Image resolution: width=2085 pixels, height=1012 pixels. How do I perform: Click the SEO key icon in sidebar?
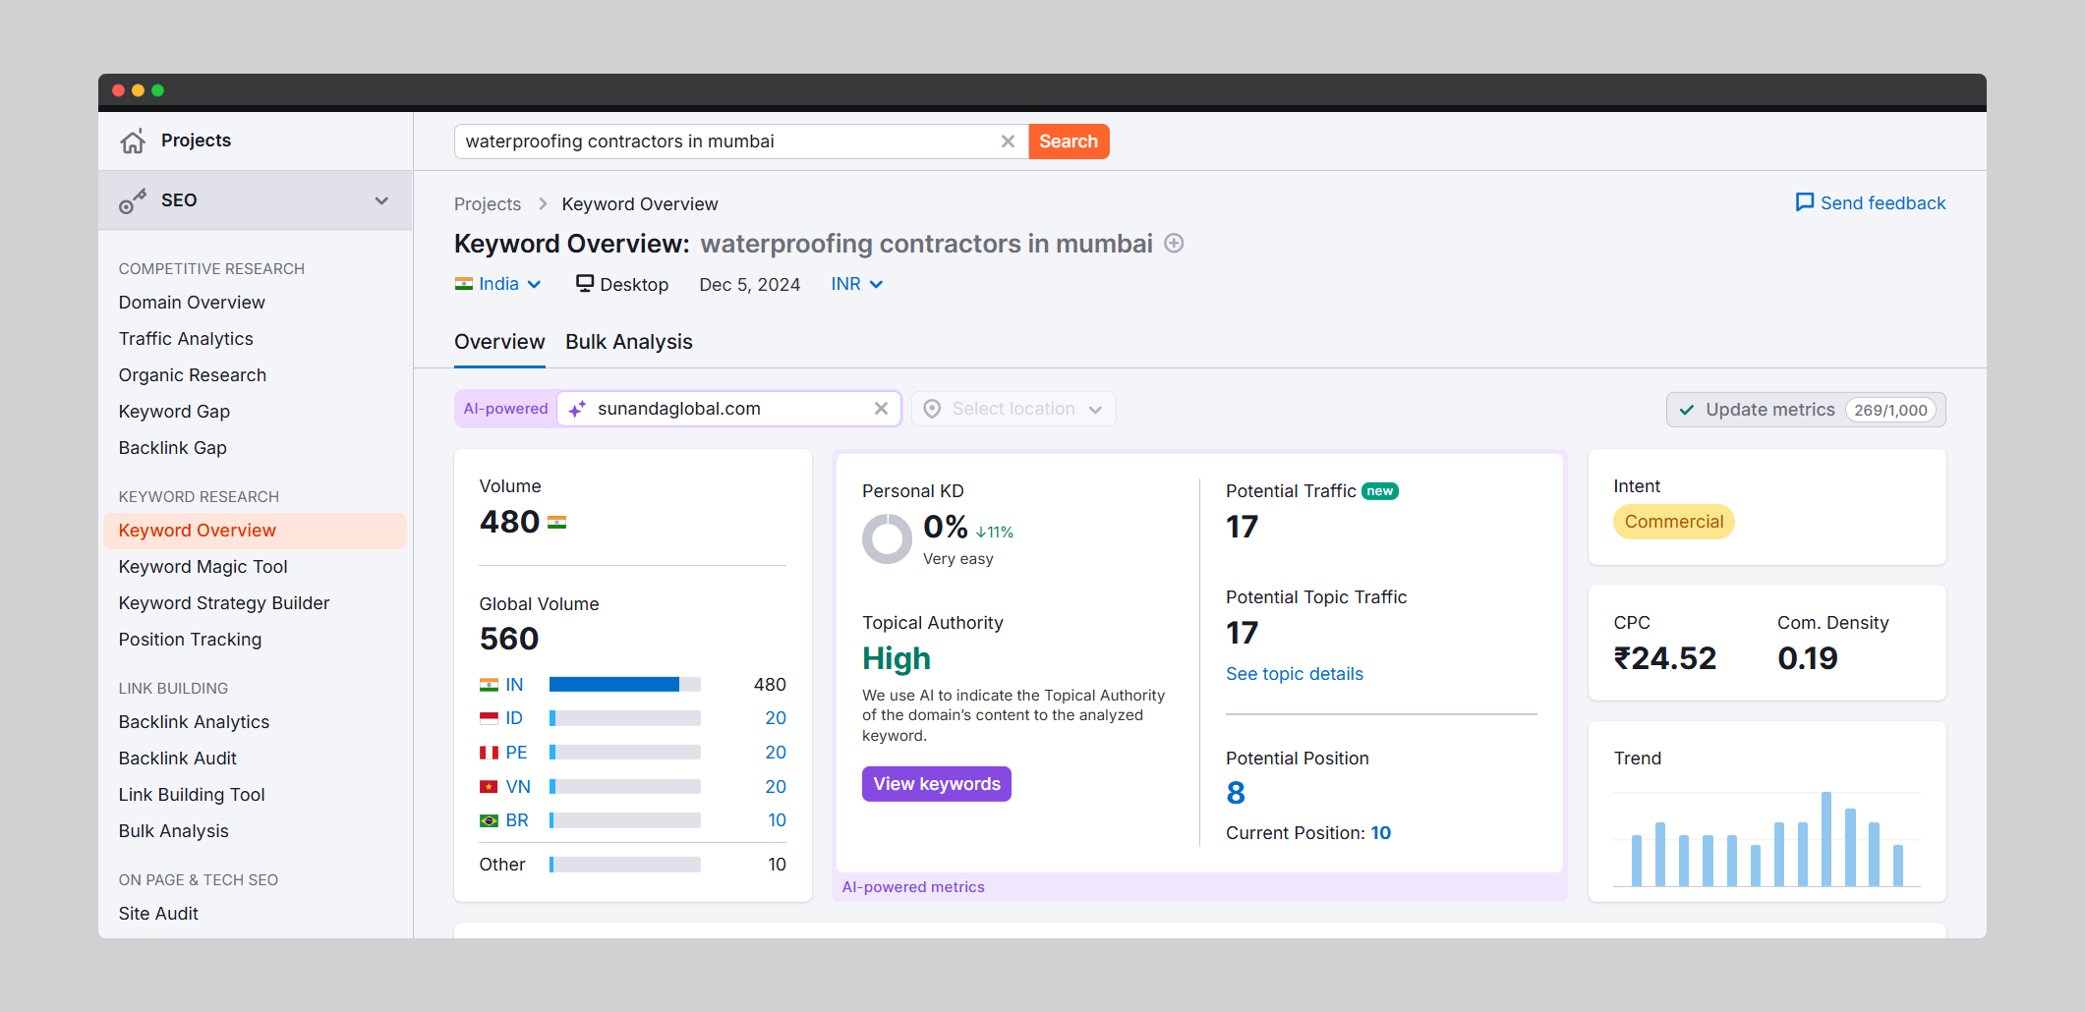(133, 201)
